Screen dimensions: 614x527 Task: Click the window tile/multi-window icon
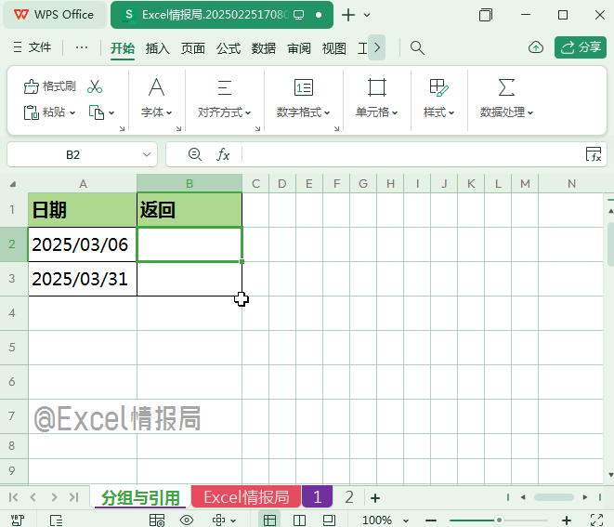click(486, 15)
